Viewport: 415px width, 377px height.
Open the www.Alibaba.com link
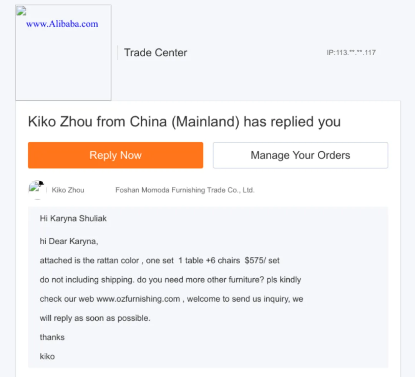point(62,24)
